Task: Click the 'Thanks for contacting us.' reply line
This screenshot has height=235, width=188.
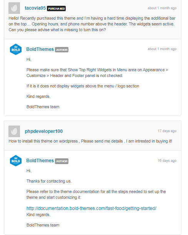Action: [49, 181]
